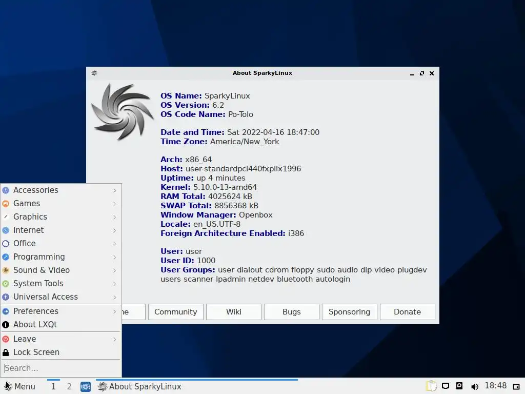
Task: Click the Community button
Action: (x=176, y=312)
